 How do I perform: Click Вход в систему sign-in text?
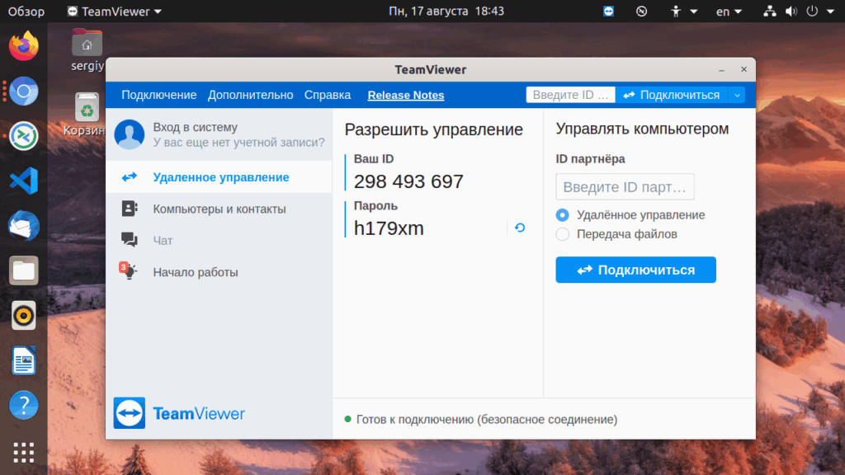tap(195, 127)
